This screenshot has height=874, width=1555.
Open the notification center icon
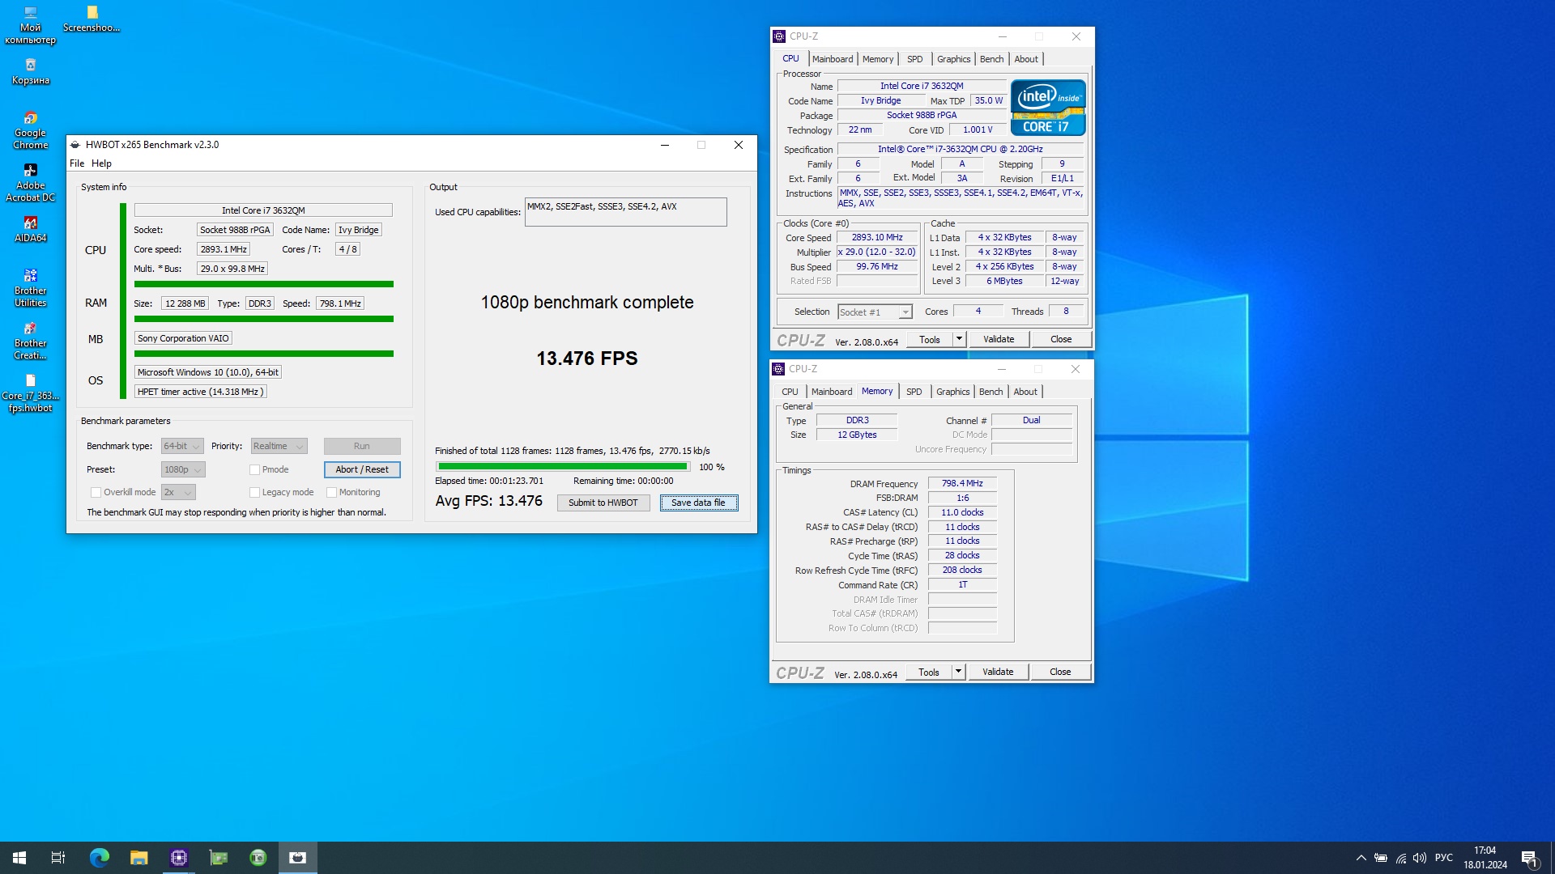1529,858
